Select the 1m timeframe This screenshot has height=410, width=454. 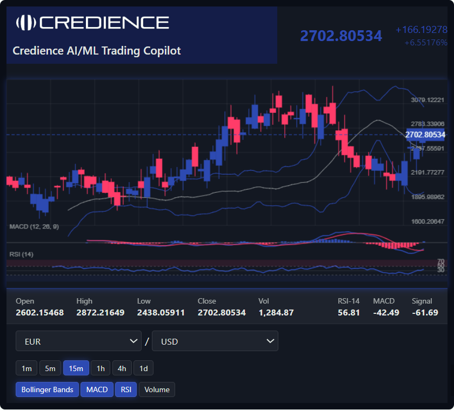[x=26, y=368]
